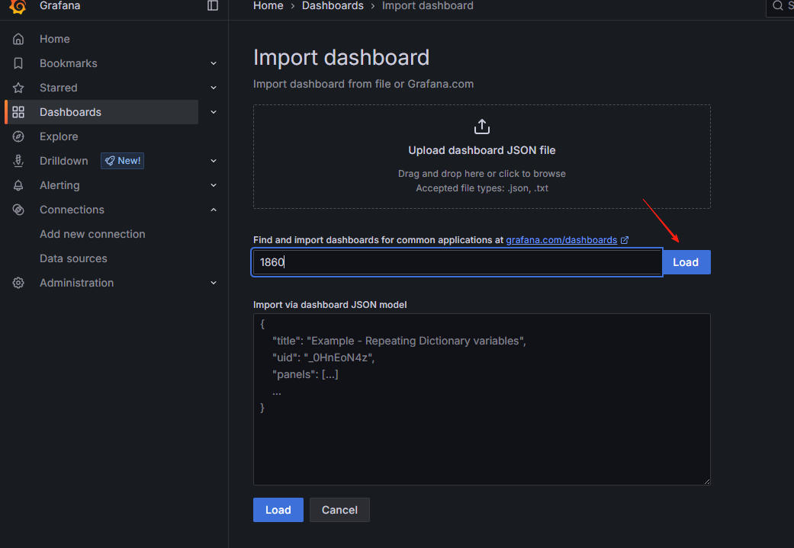The width and height of the screenshot is (794, 548).
Task: Focus the dashboard ID field containing 1860
Action: [x=458, y=262]
